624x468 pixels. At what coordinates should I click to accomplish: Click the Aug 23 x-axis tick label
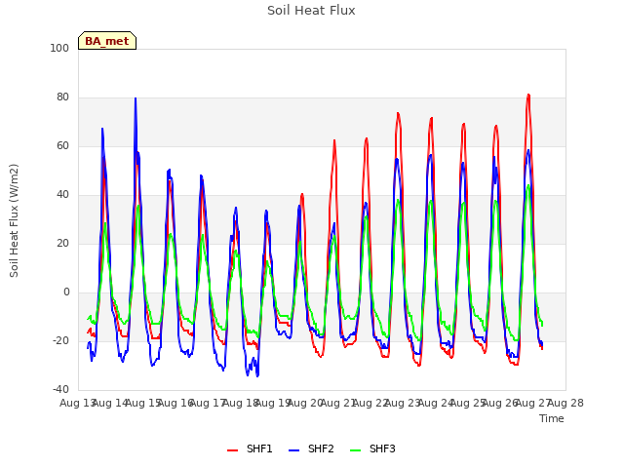click(x=403, y=403)
